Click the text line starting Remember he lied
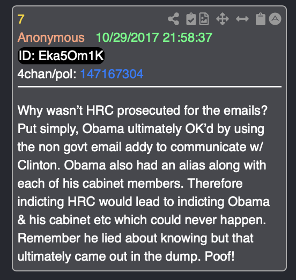This screenshot has height=280, width=296. [135, 238]
